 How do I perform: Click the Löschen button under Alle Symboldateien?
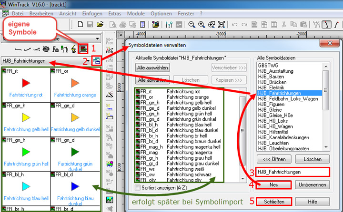pos(313,159)
